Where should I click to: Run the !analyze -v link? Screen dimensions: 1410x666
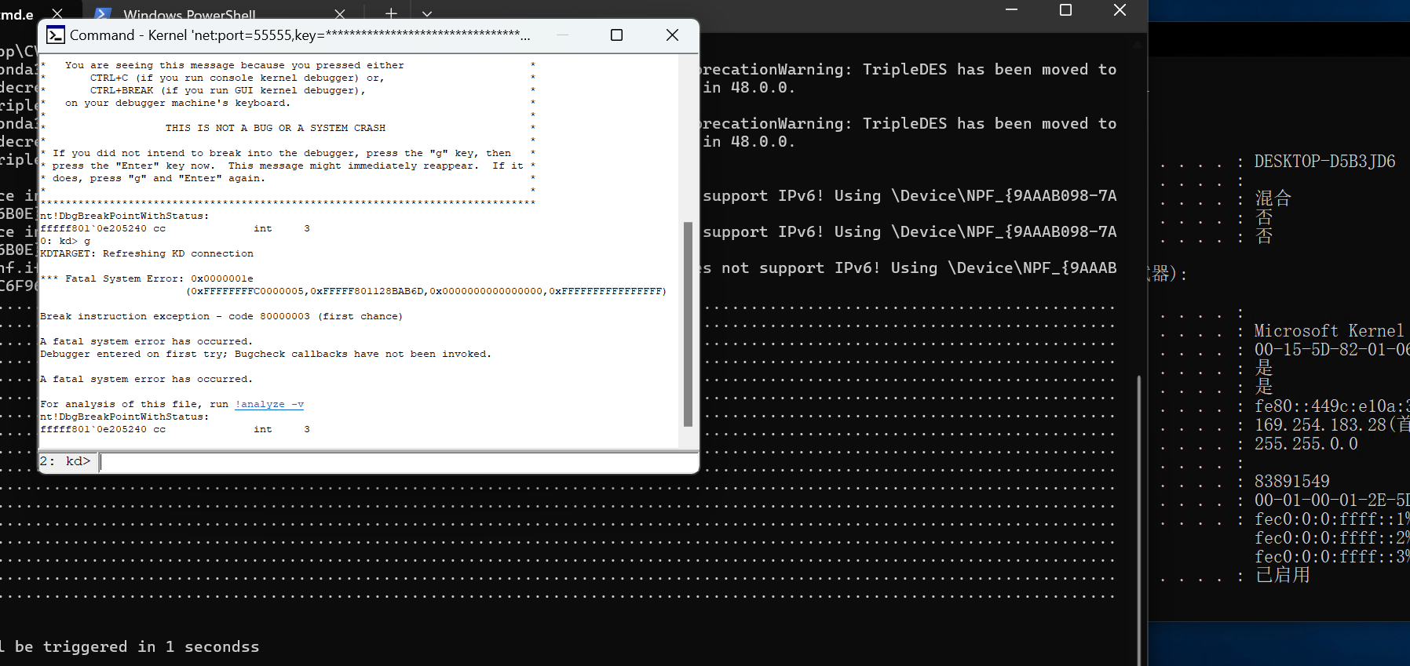(269, 405)
